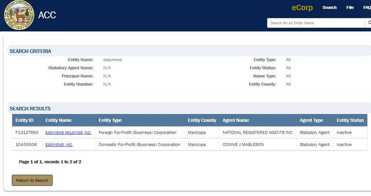Image resolution: width=371 pixels, height=196 pixels.
Task: Focus the Search for an Entity Name field
Action: click(x=316, y=23)
